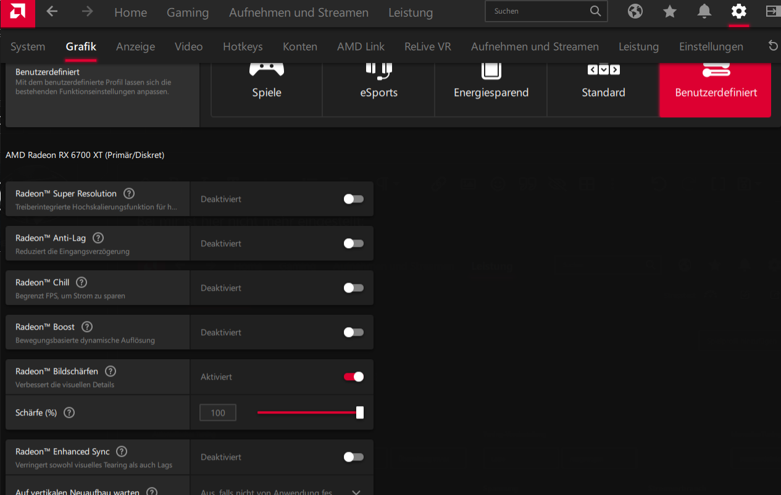Screen dimensions: 781x495
Task: Expand Auf vertikalen Neuaufbau warten dropdown
Action: coord(356,492)
